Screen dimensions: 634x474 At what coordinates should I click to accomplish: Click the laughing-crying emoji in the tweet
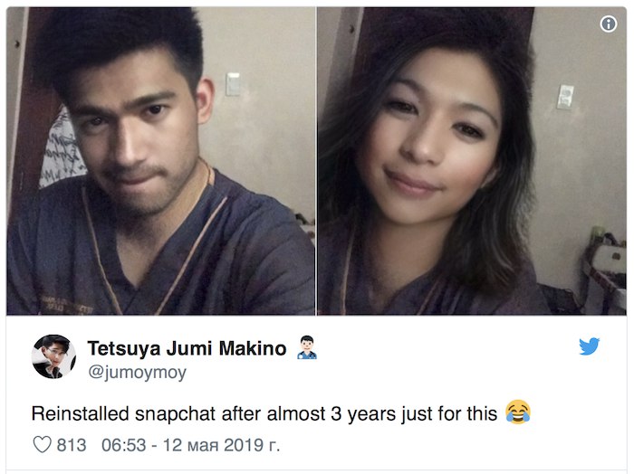518,412
